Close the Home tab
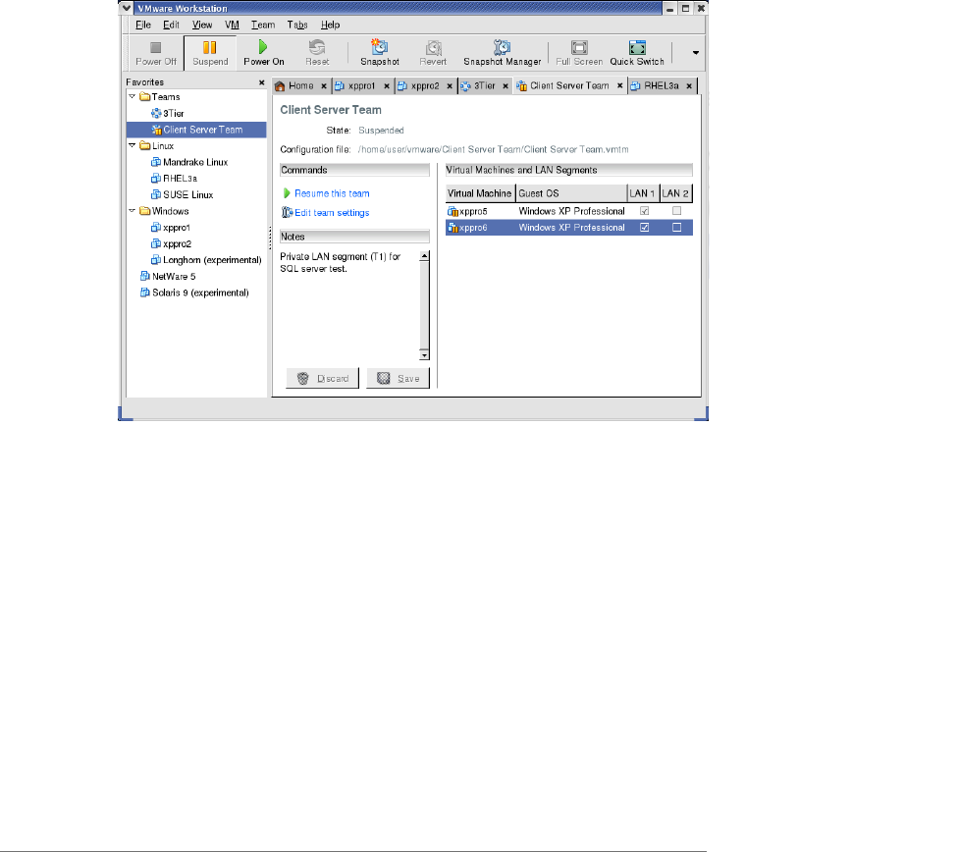Viewport: 958px width, 852px height. click(324, 86)
